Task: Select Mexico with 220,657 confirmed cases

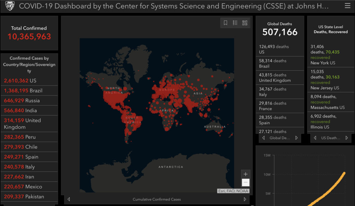Action: click(x=29, y=187)
